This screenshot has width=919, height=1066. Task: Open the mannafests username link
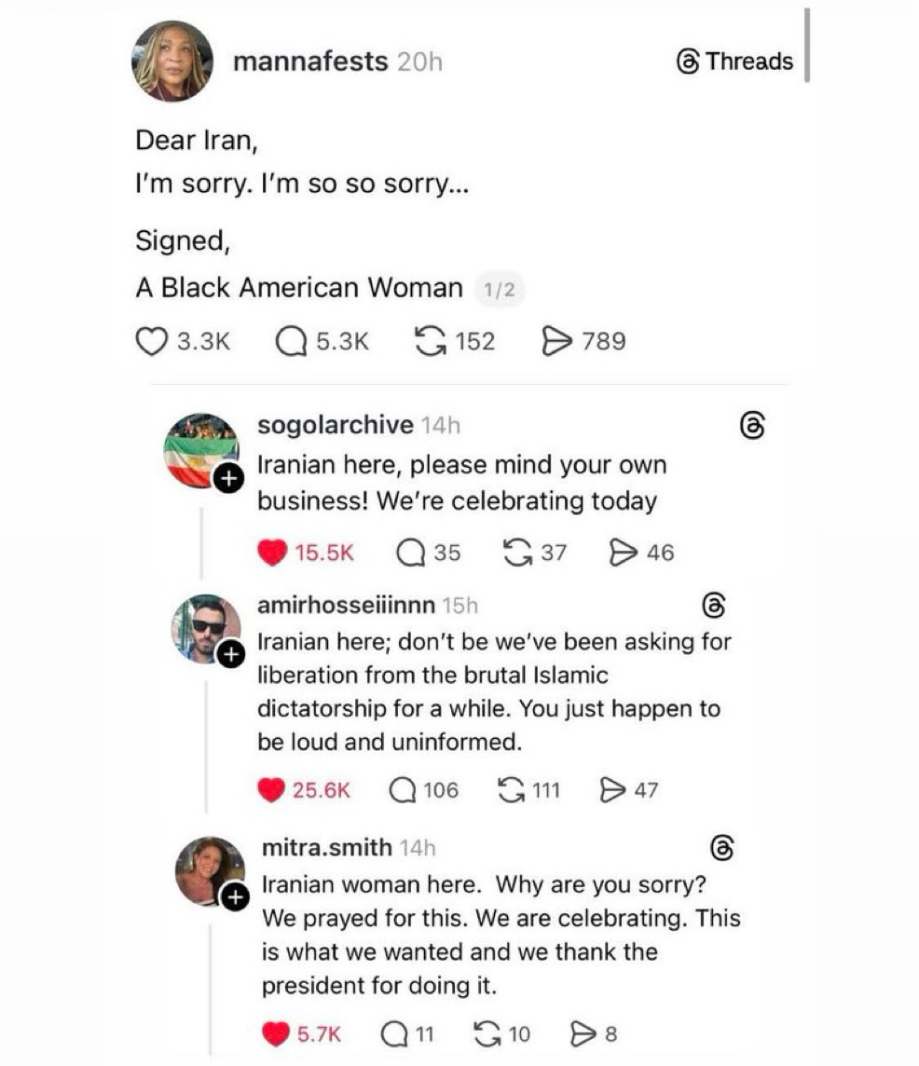[309, 61]
